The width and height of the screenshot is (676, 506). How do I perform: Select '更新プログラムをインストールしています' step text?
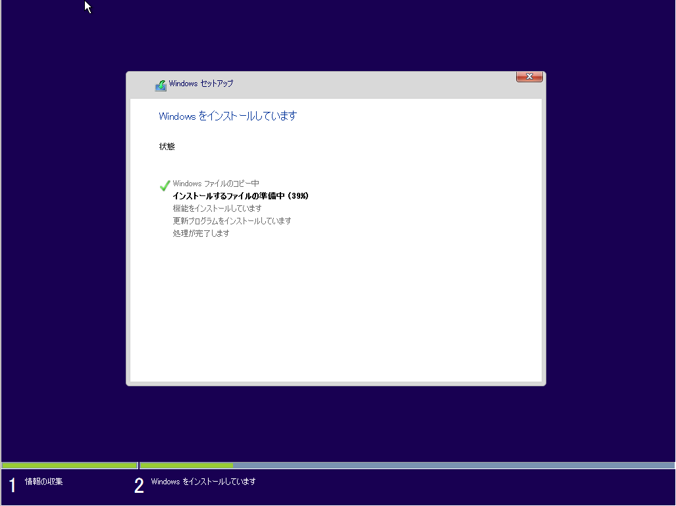232,221
